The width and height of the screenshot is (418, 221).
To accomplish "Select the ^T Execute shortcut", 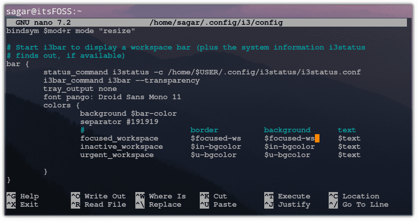I will (287, 196).
